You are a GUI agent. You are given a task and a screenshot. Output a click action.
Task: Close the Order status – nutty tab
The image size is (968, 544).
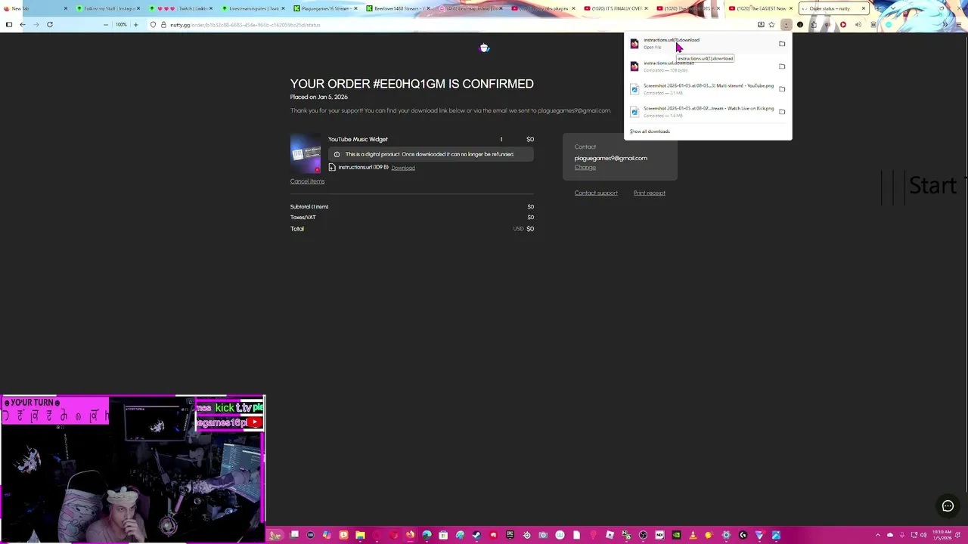click(863, 8)
